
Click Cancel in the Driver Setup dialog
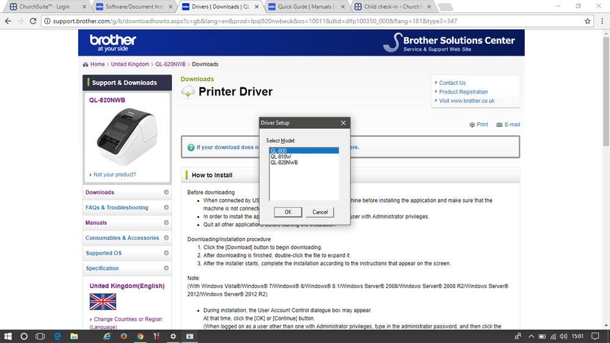tap(320, 212)
